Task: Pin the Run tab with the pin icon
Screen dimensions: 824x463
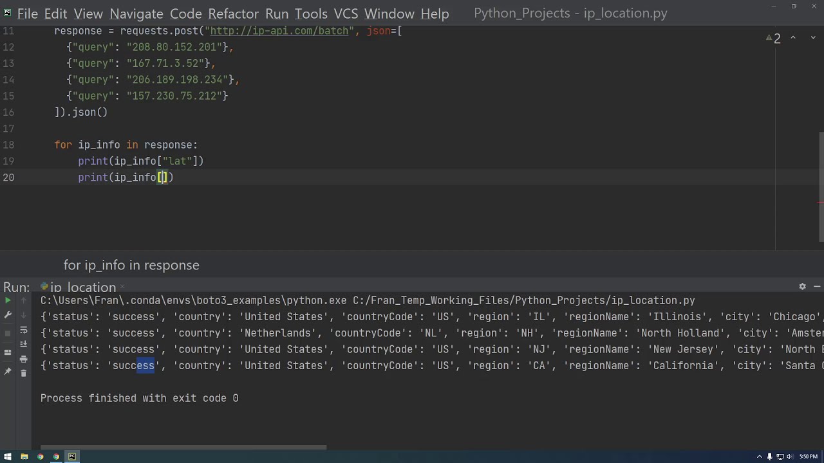Action: [8, 372]
